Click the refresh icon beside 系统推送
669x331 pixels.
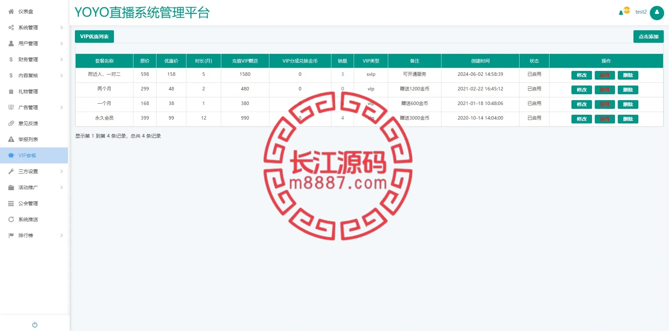click(11, 219)
